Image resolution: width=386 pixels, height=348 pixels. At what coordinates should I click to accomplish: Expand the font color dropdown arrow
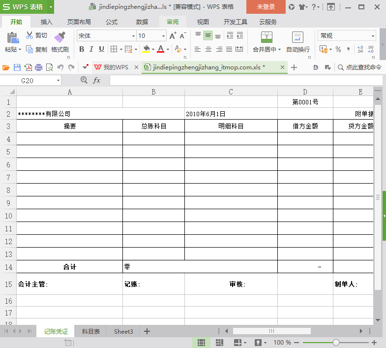point(168,49)
